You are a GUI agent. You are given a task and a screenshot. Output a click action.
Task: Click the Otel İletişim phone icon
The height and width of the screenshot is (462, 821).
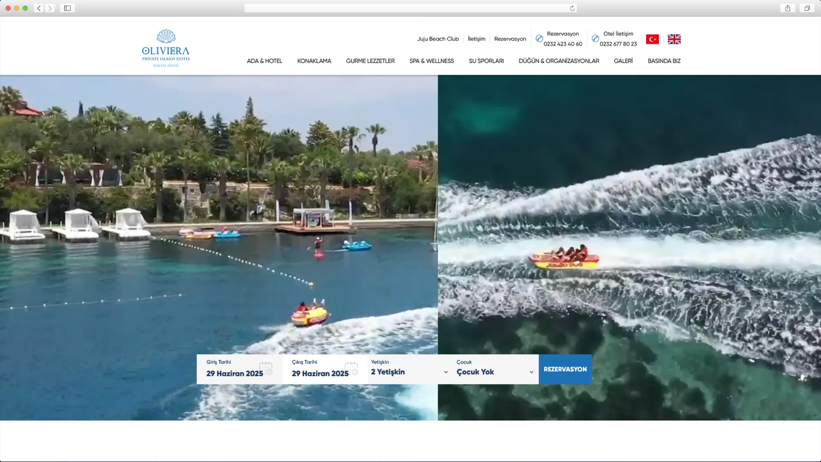coord(595,38)
